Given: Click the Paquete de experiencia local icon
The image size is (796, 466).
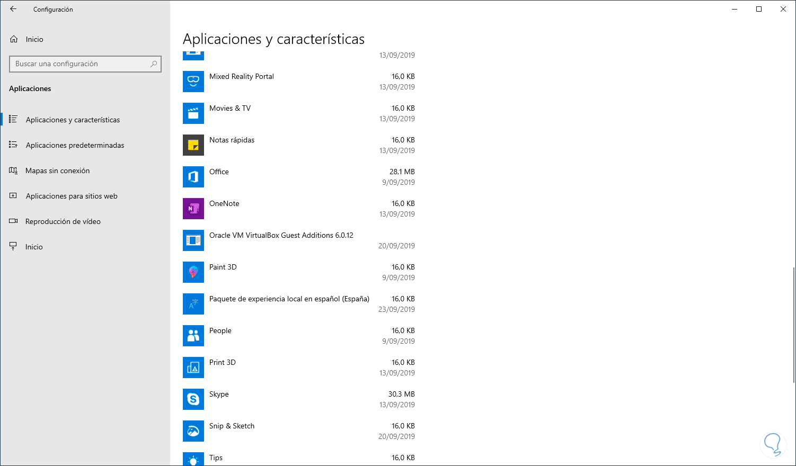Looking at the screenshot, I should pos(193,304).
